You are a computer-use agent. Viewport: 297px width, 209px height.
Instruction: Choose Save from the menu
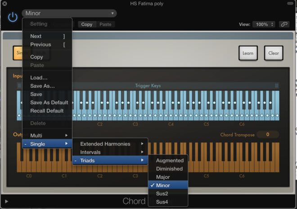tap(47, 94)
